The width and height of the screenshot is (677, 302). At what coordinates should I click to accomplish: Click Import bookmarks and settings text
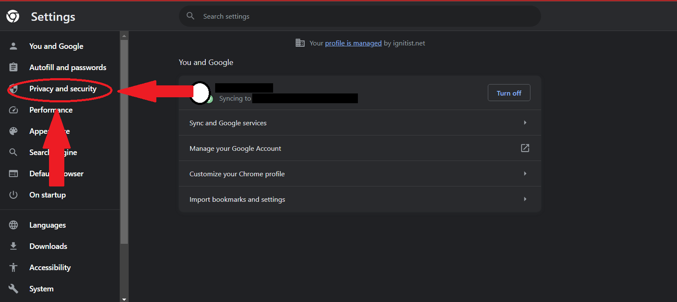237,199
